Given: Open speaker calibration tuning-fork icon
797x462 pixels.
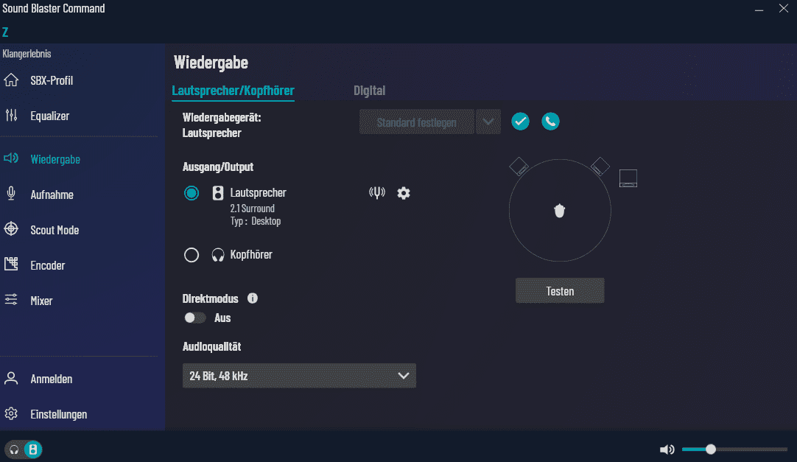Looking at the screenshot, I should tap(377, 192).
